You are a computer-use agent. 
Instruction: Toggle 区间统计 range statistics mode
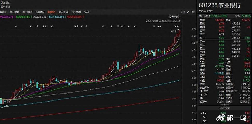pos(40,12)
